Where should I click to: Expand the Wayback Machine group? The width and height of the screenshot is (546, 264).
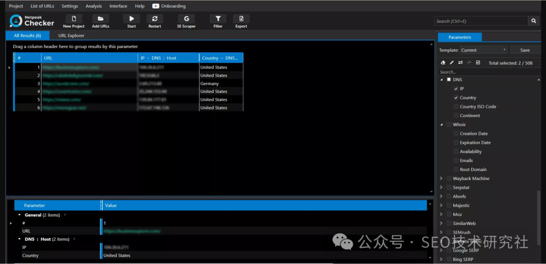(x=441, y=179)
